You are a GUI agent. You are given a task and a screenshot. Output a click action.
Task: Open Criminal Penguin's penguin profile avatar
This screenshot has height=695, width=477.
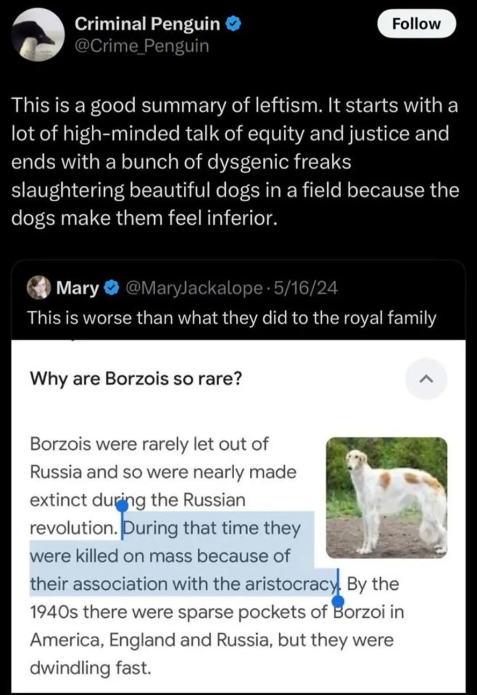tap(37, 34)
